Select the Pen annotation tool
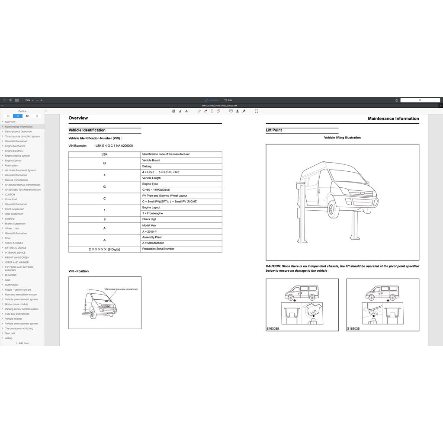443x443 pixels. [x=199, y=111]
